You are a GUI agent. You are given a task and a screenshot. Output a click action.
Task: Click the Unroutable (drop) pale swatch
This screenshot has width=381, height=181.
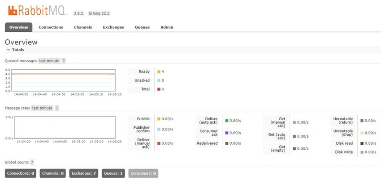pos(362,133)
